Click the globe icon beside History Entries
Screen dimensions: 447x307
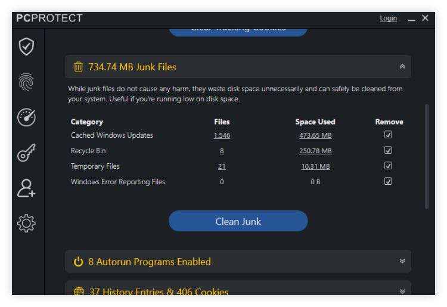click(x=79, y=291)
